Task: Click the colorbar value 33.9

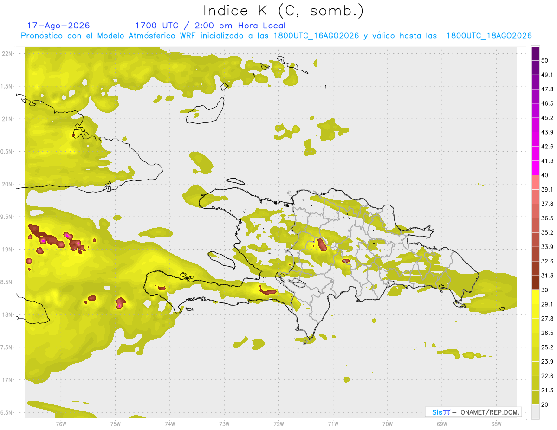Action: [x=547, y=247]
